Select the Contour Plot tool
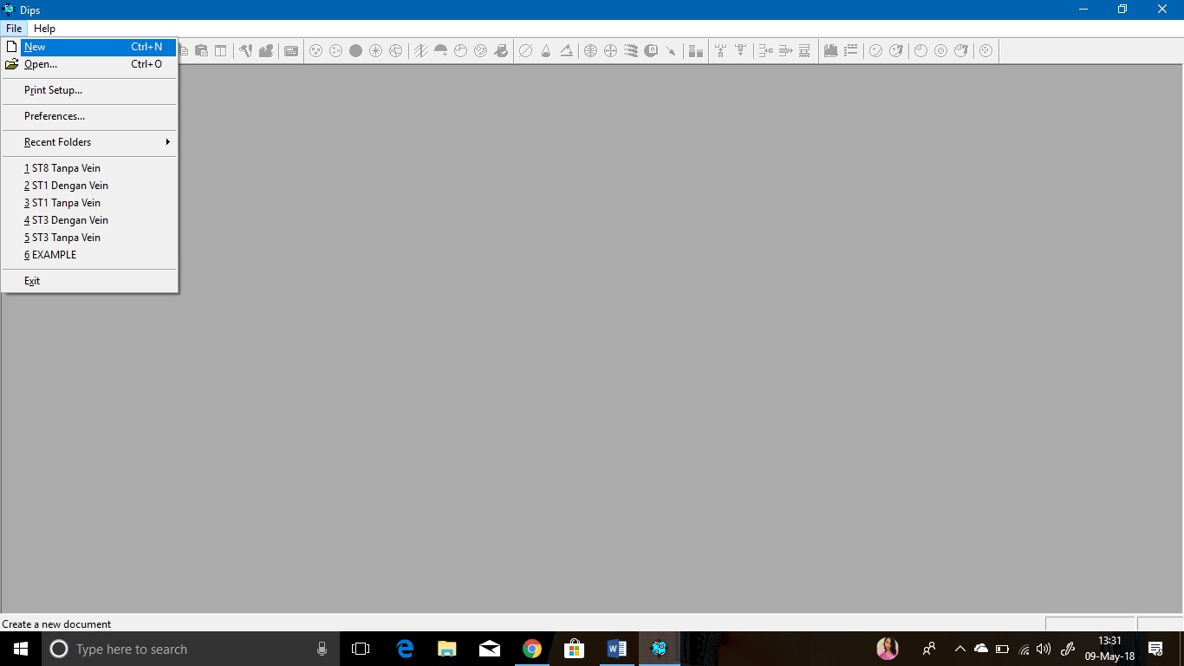This screenshot has width=1184, height=666. point(355,50)
